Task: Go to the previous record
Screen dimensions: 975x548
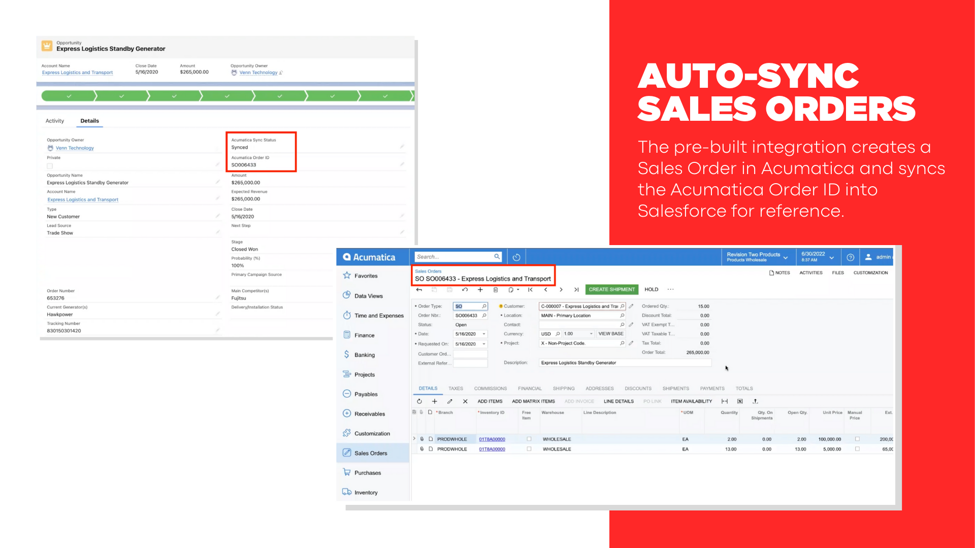Action: [x=545, y=290]
